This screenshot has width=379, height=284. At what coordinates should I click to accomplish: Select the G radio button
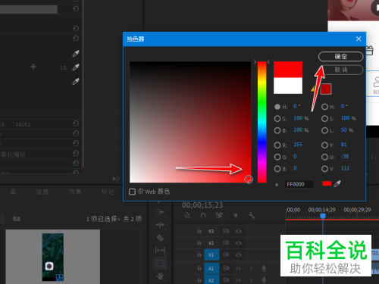277,157
